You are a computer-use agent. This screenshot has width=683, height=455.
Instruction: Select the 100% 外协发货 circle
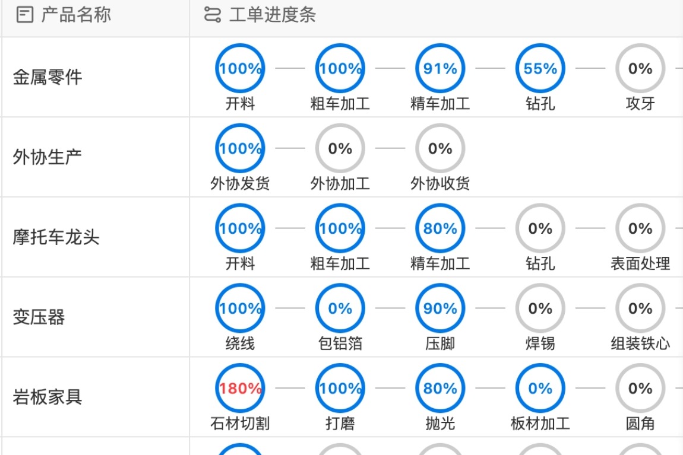[239, 148]
